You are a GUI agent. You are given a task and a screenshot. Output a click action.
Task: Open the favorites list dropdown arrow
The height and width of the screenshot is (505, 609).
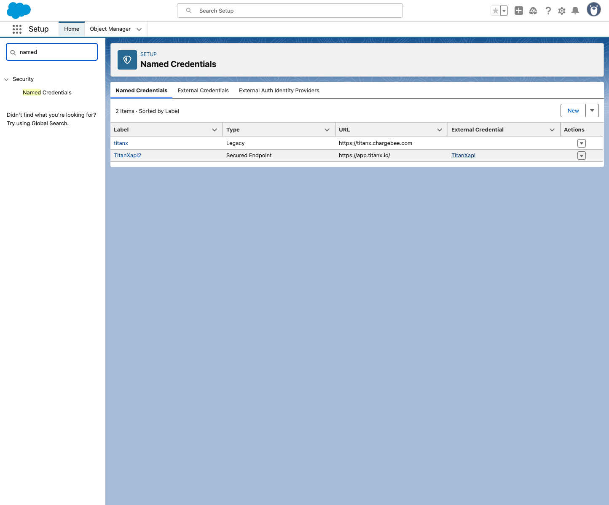[x=504, y=11]
